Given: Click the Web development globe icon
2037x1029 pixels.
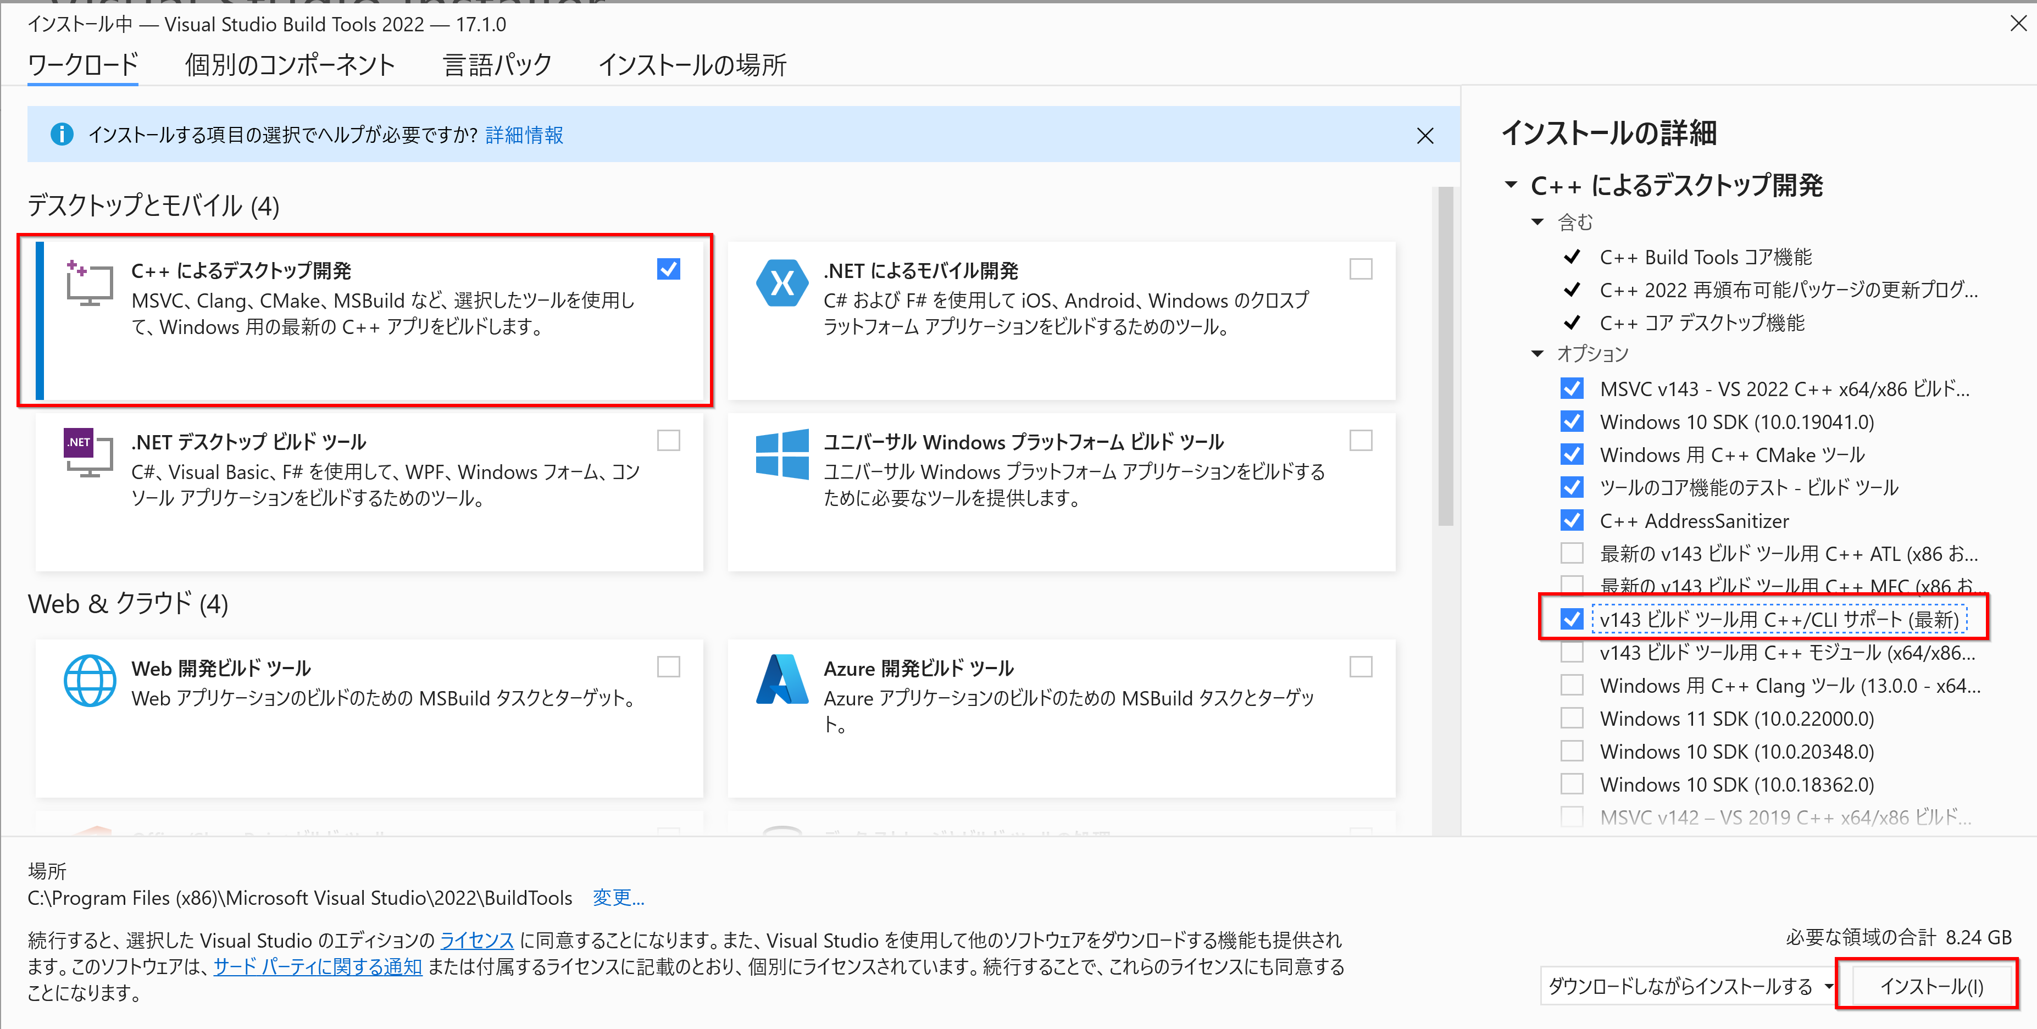Looking at the screenshot, I should click(x=90, y=681).
